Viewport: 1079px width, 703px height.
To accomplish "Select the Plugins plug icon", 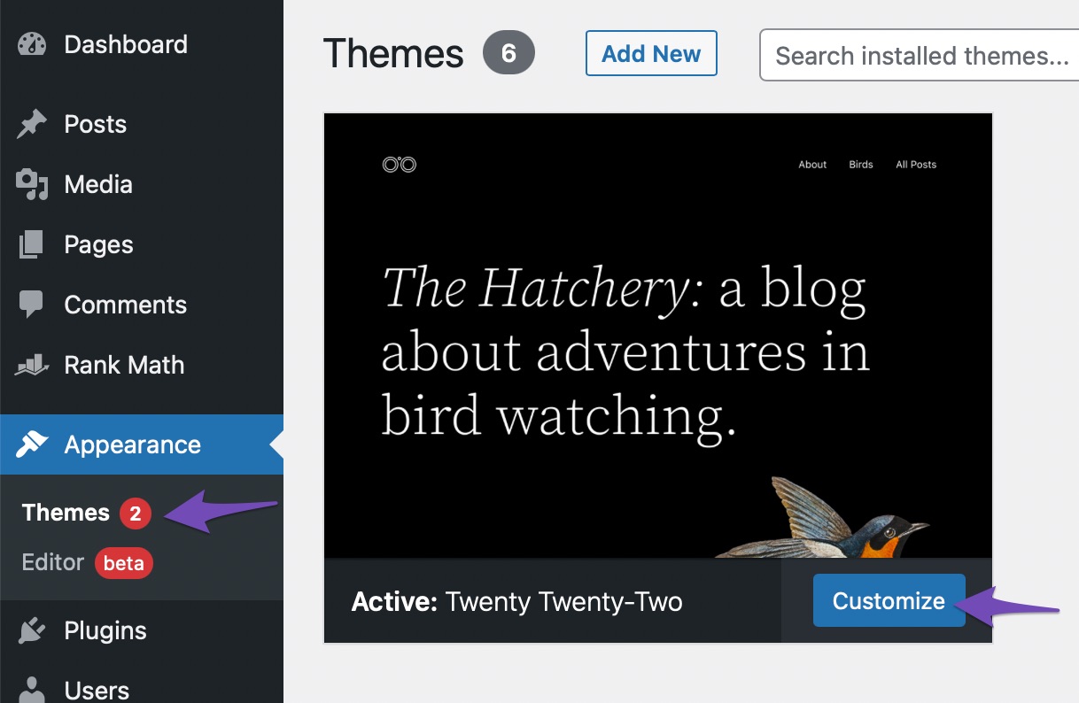I will click(32, 631).
